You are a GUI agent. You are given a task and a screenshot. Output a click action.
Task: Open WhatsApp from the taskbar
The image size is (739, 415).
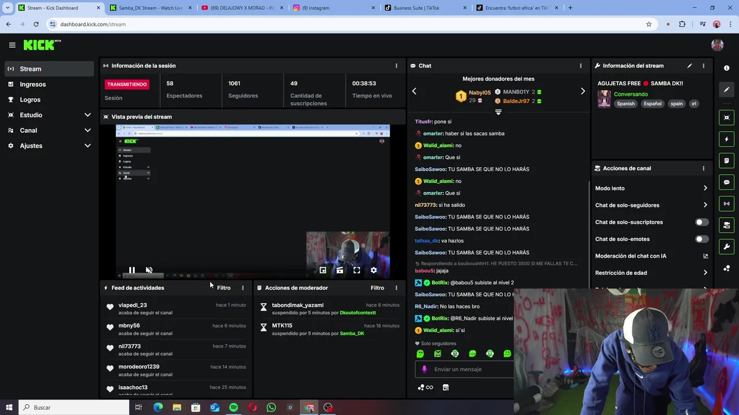coord(271,408)
